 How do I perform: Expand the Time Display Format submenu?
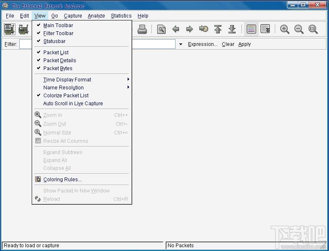pyautogui.click(x=82, y=79)
